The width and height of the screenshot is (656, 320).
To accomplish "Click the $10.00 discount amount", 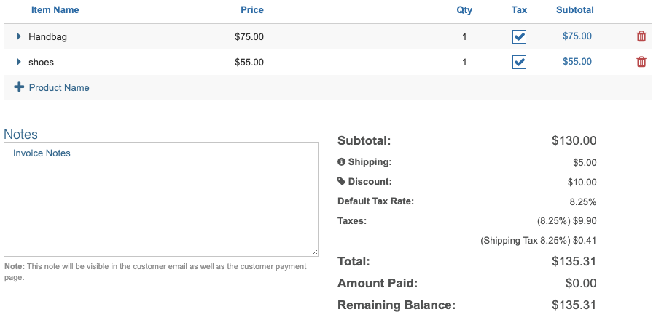I will click(582, 182).
